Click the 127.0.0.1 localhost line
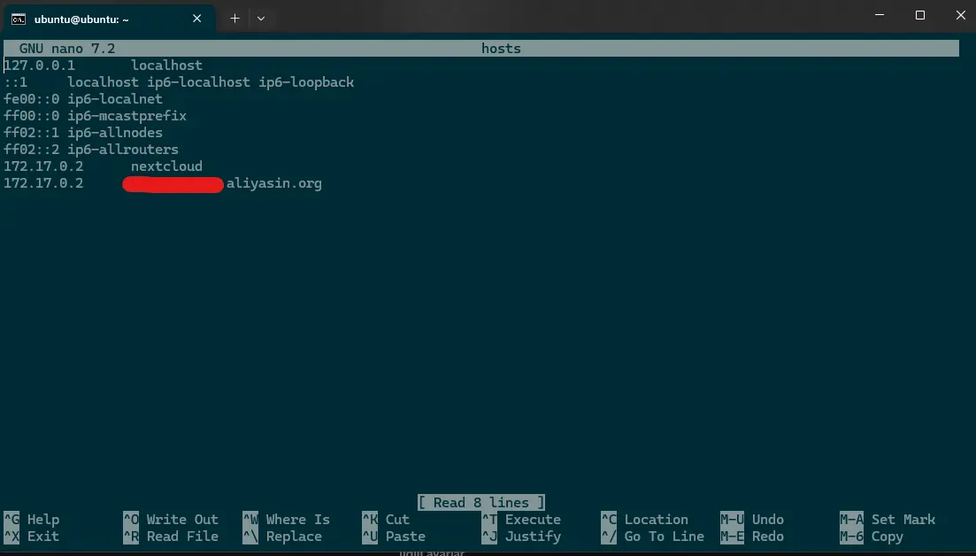This screenshot has width=976, height=556. click(104, 66)
